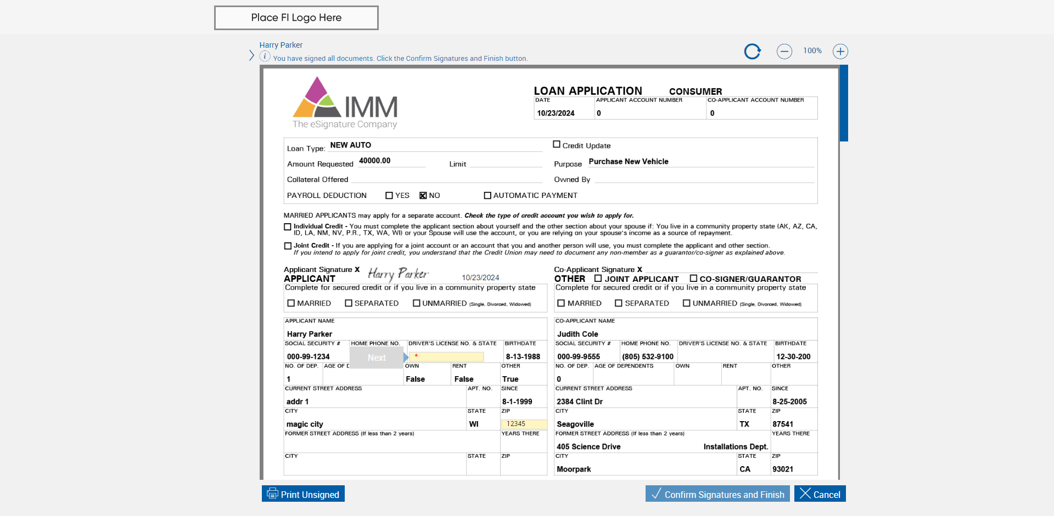Click the IMM eSignature Company logo
Viewport: 1054px width, 516px height.
[x=345, y=103]
